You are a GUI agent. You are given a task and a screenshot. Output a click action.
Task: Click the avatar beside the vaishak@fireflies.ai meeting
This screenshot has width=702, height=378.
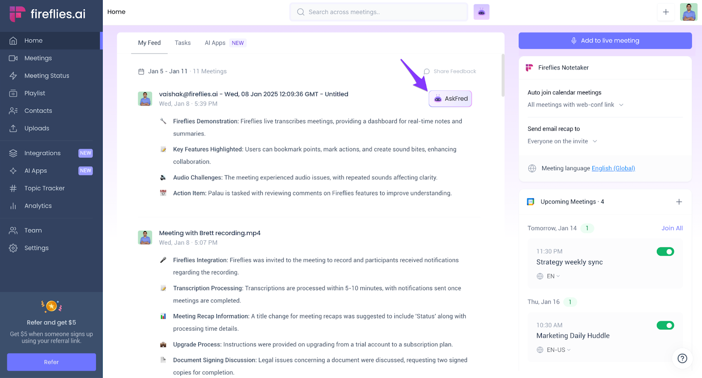[145, 99]
